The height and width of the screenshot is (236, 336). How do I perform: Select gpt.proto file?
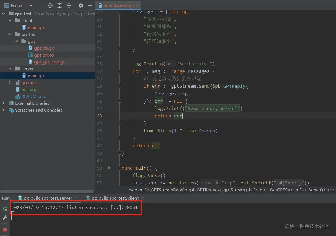coord(44,55)
